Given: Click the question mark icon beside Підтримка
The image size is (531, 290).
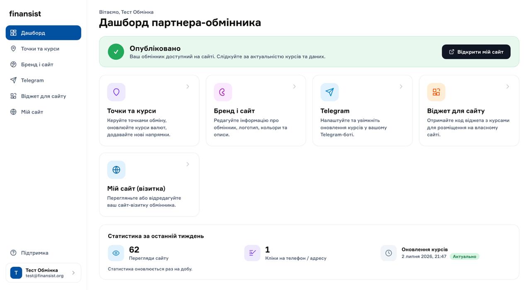Looking at the screenshot, I should [x=13, y=253].
